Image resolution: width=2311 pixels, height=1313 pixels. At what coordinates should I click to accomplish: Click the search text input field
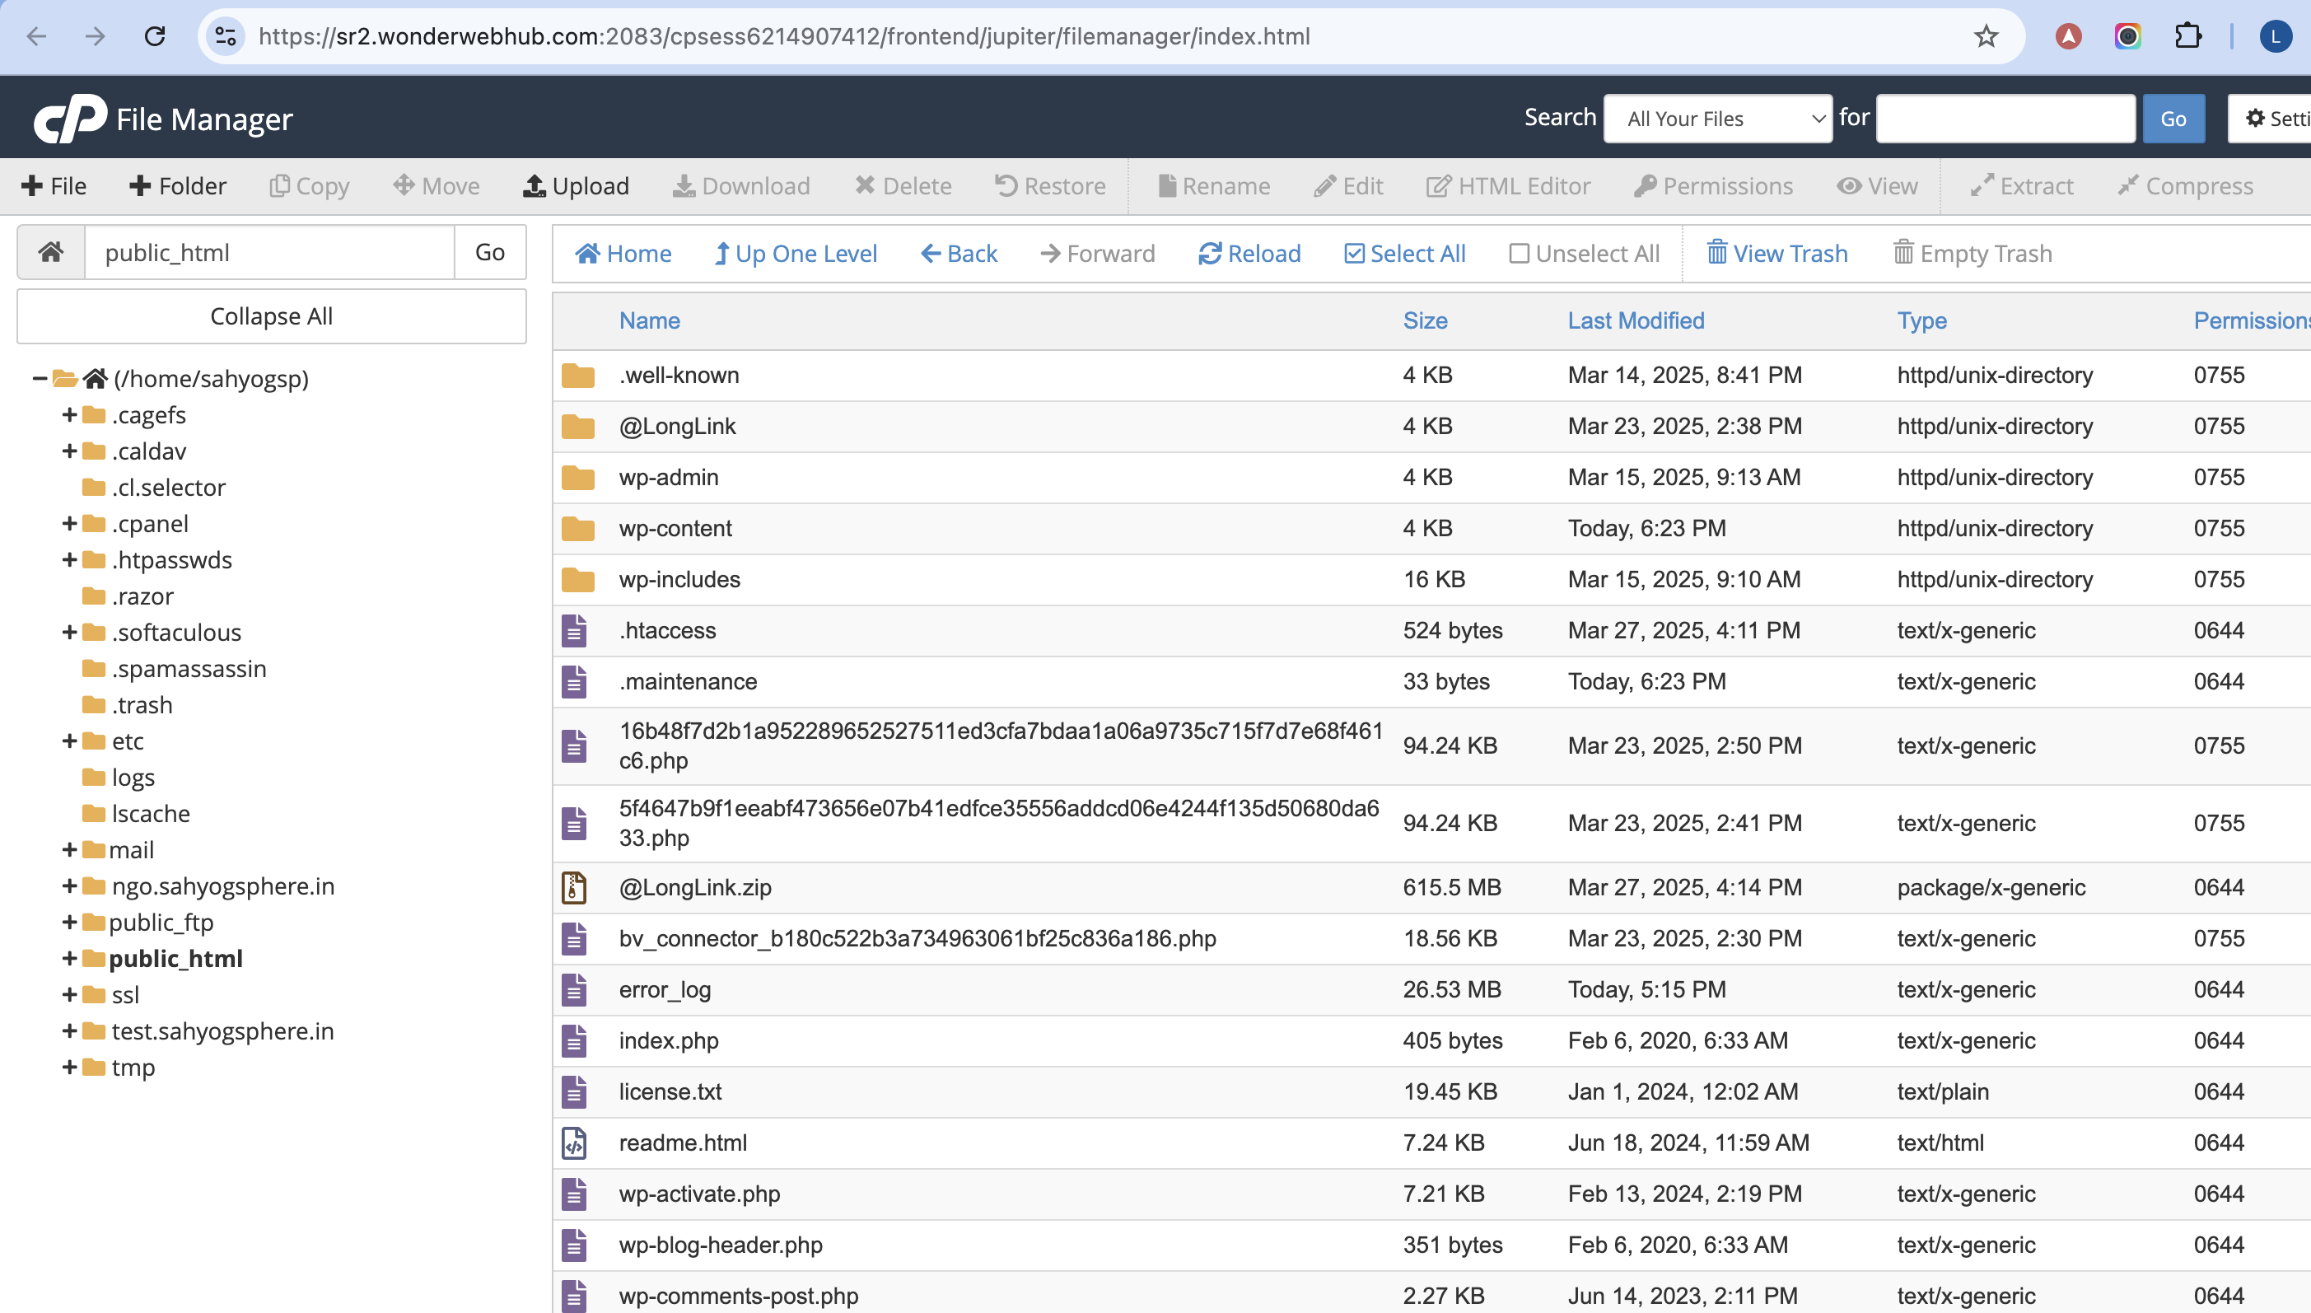2005,118
